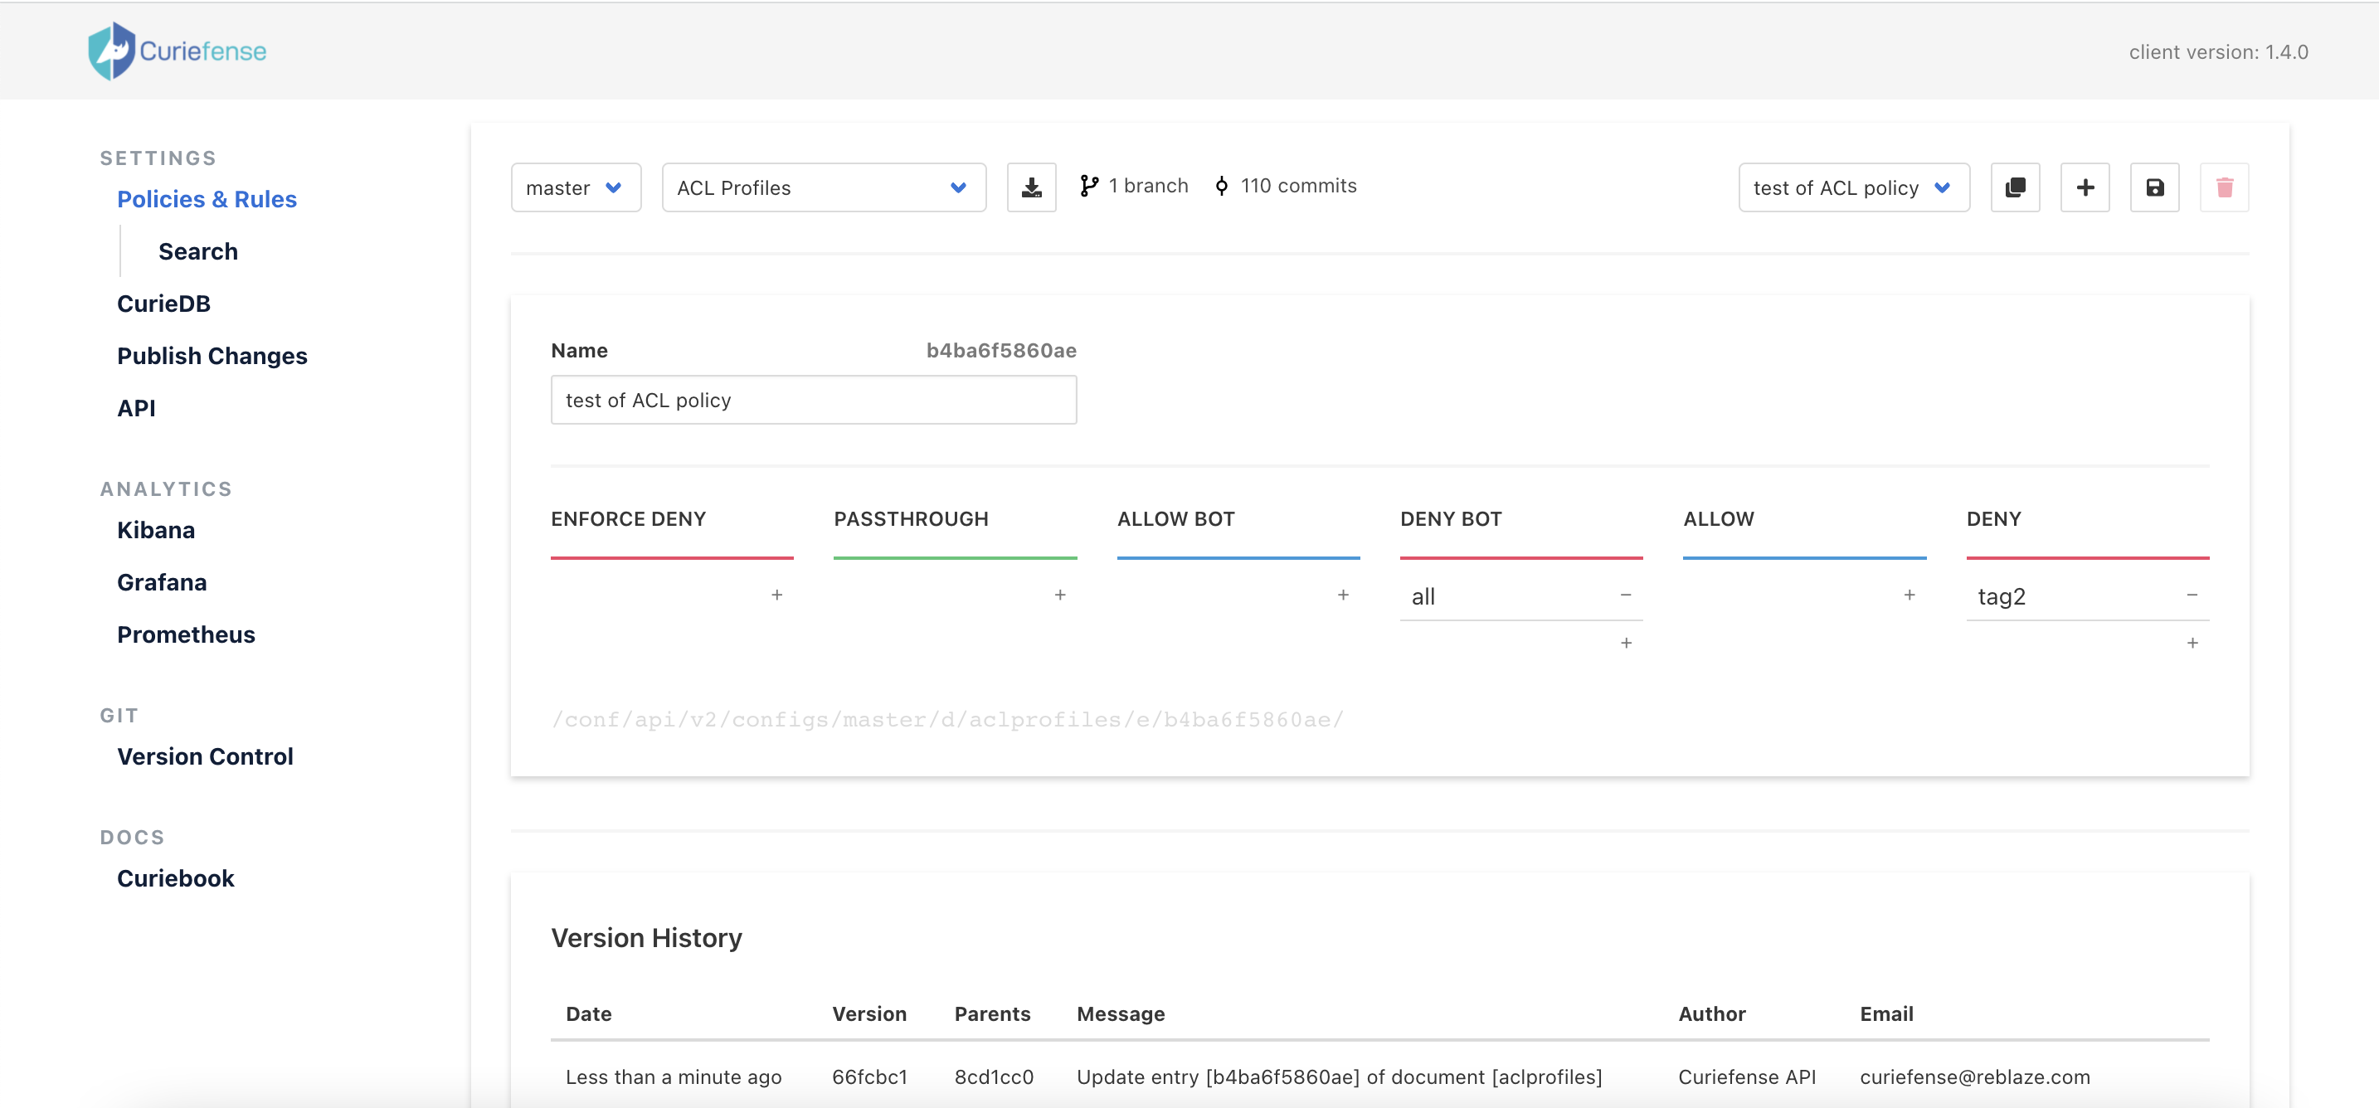Remove tag2 from the Deny column

click(x=2192, y=595)
